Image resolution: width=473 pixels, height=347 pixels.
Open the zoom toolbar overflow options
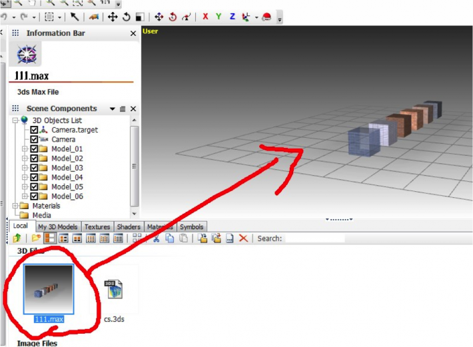(x=119, y=4)
